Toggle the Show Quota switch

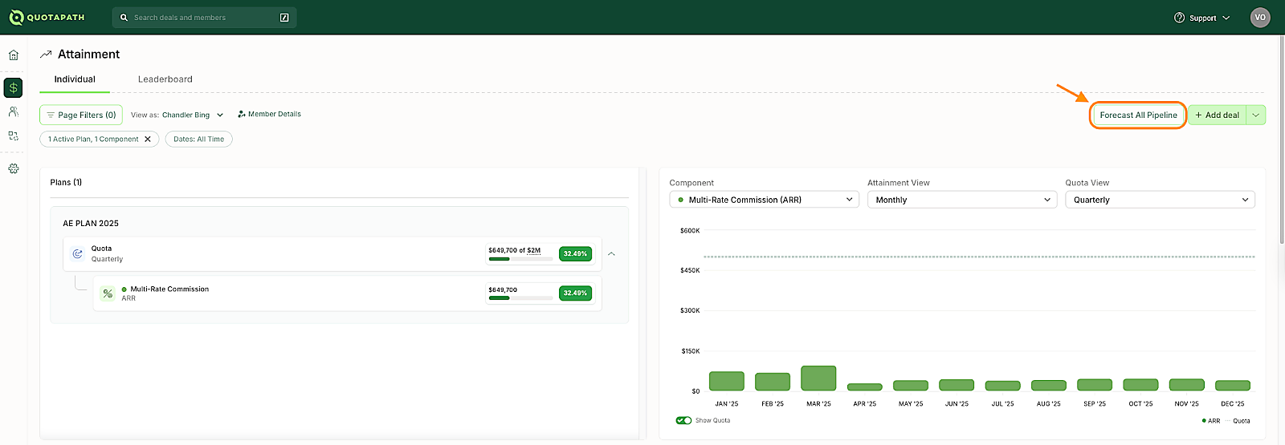pyautogui.click(x=683, y=420)
